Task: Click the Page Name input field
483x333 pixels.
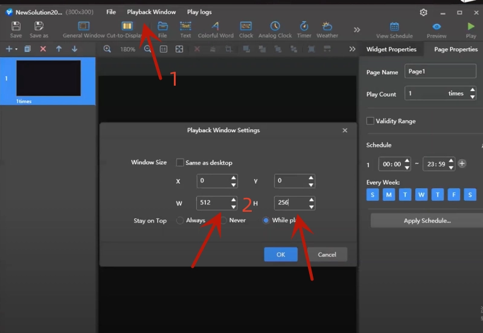Action: coord(440,72)
